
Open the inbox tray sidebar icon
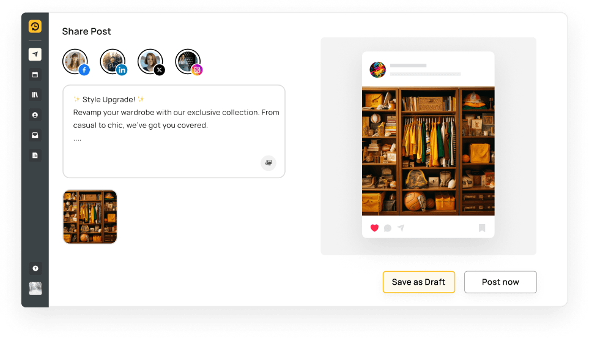coord(35,135)
